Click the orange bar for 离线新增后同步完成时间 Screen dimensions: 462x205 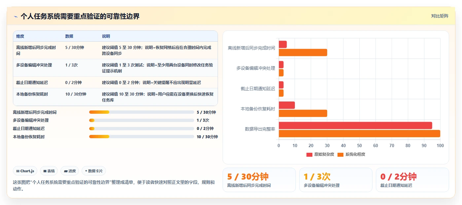pos(303,53)
